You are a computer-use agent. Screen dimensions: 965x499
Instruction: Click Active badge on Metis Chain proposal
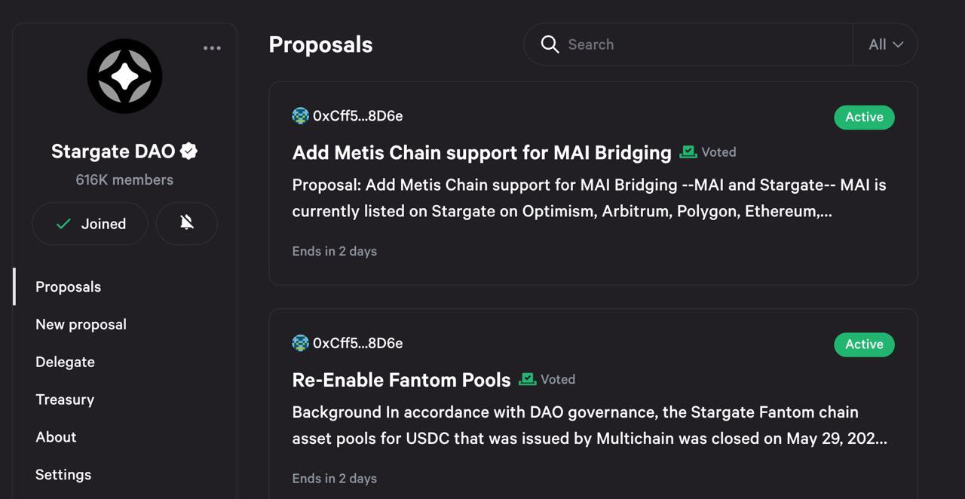click(864, 117)
